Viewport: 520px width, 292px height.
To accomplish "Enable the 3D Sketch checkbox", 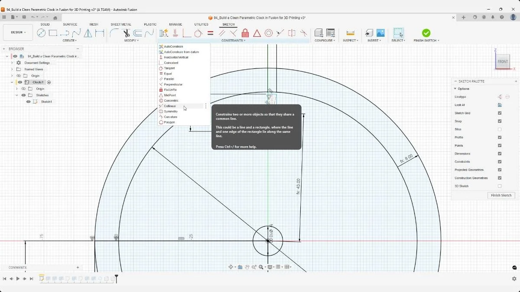I will (499, 186).
